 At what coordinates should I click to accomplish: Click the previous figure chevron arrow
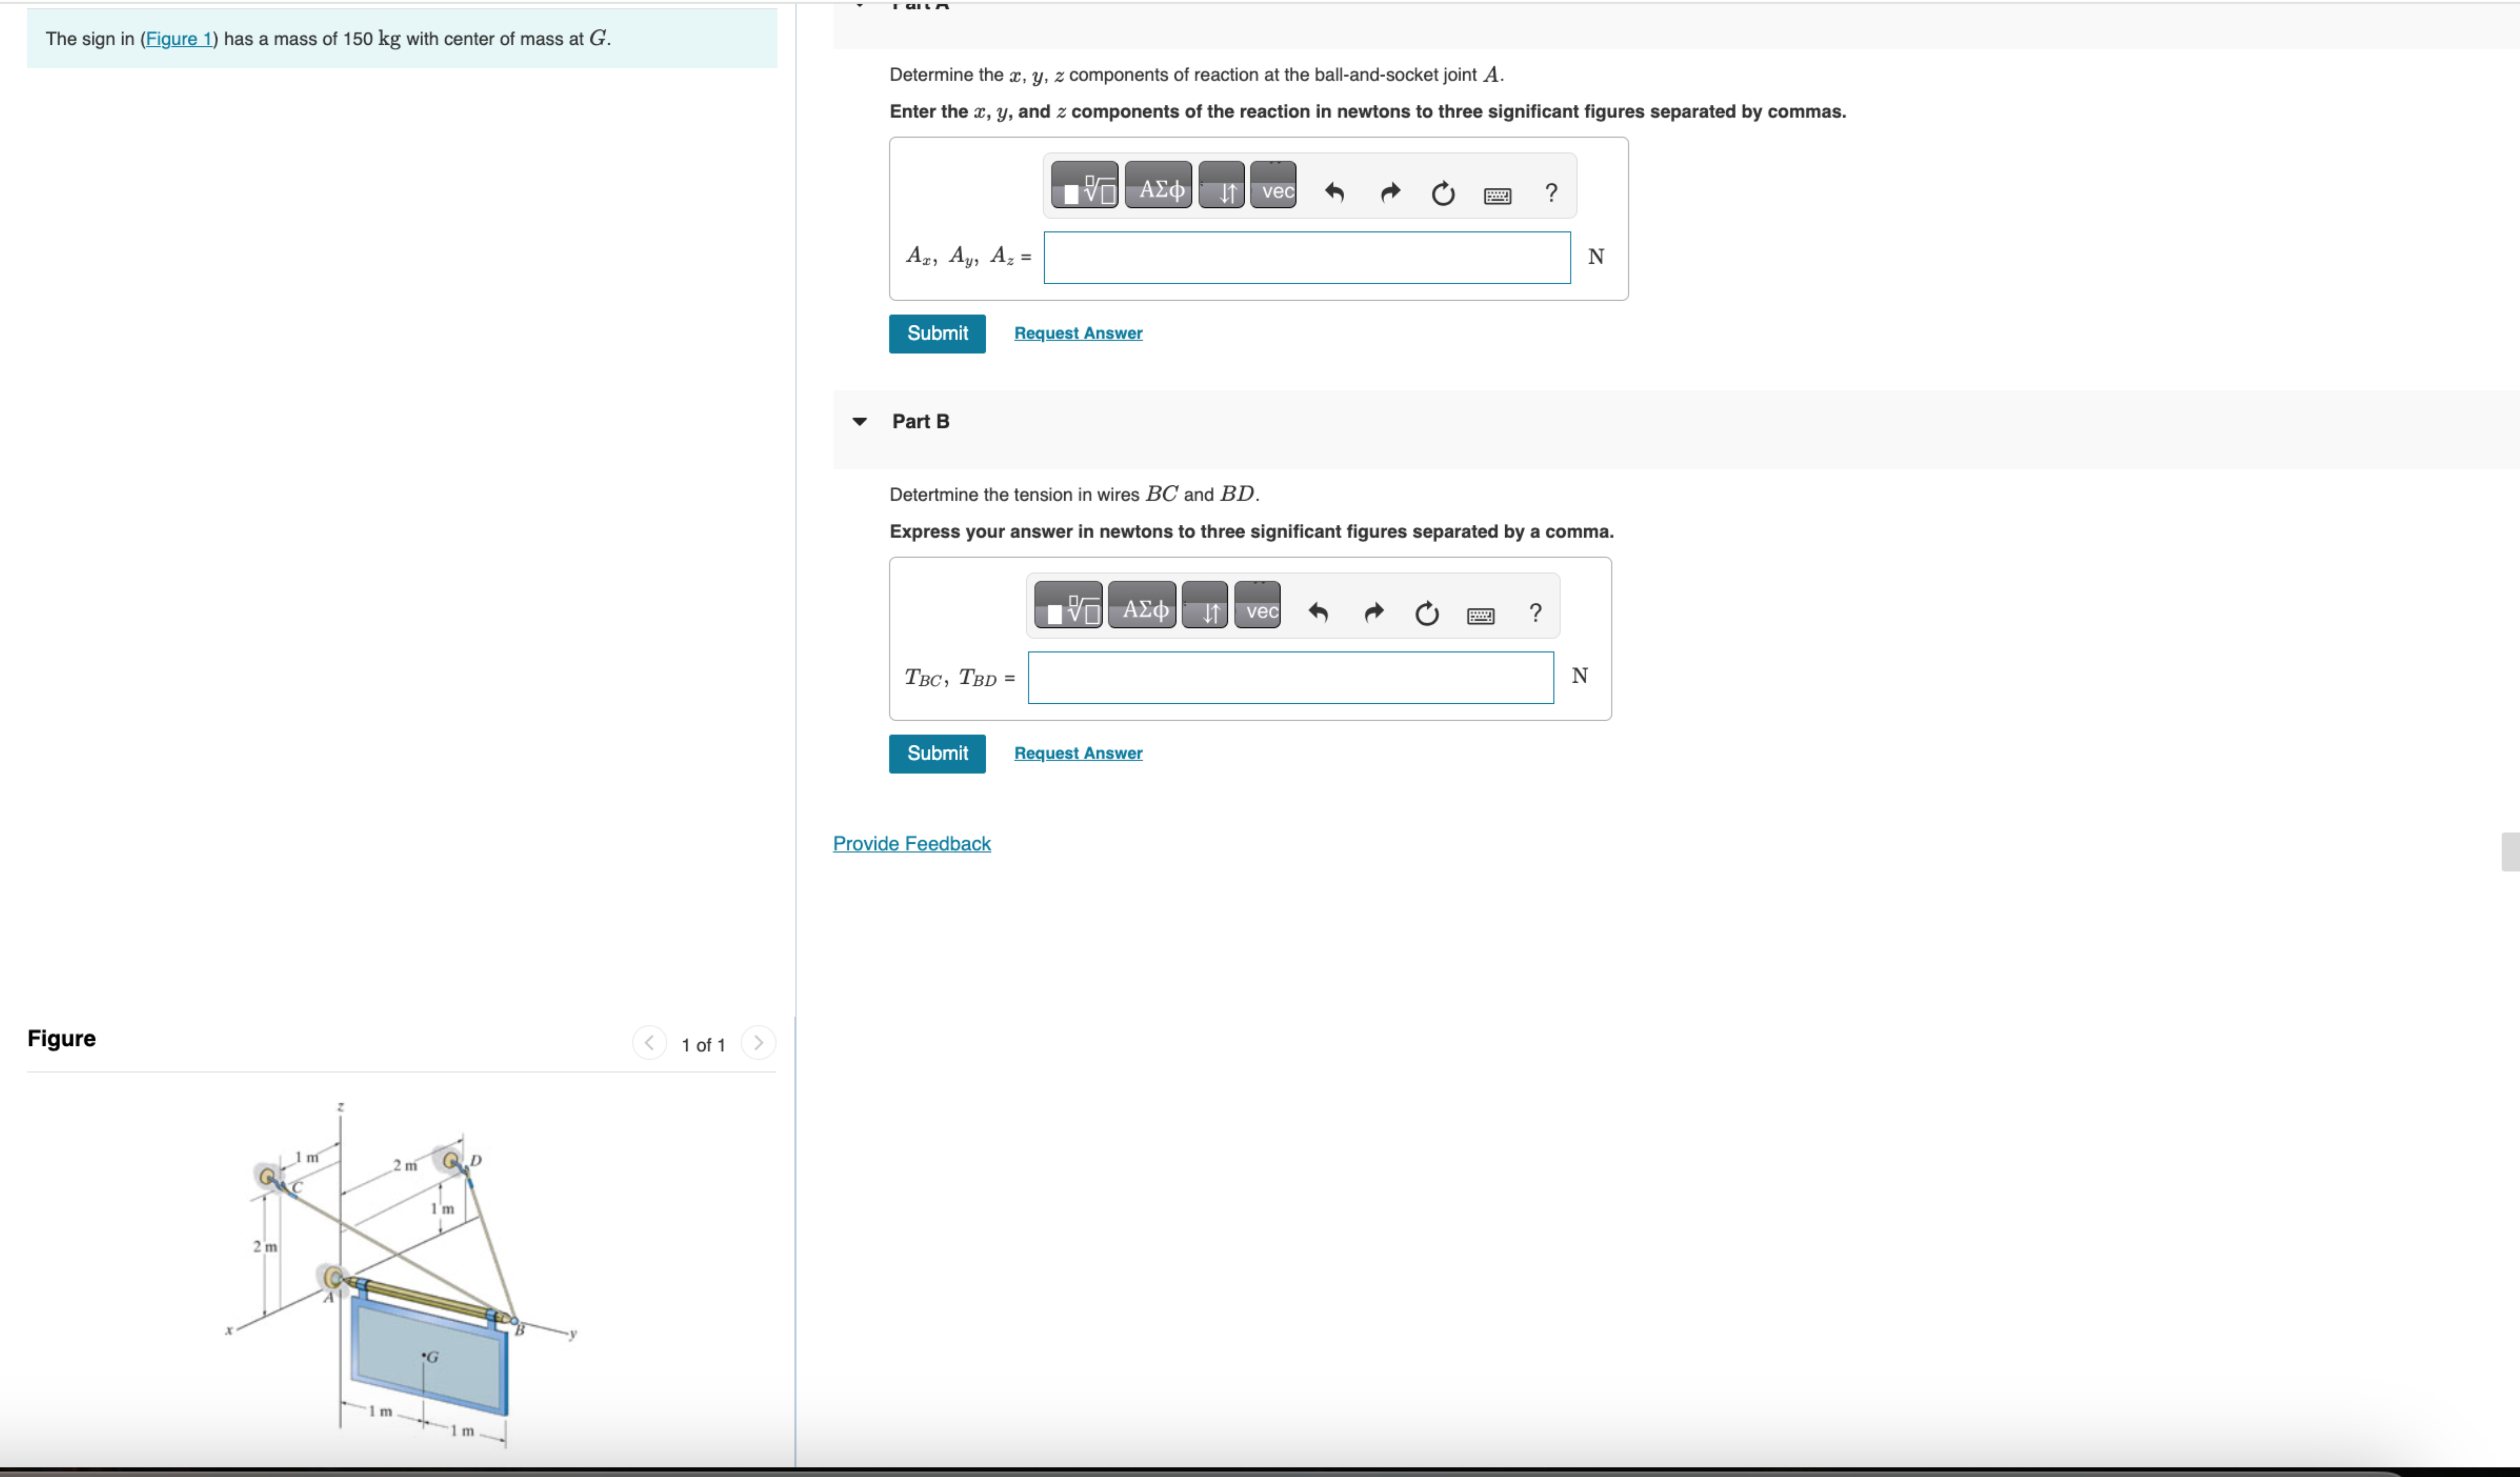click(650, 1042)
